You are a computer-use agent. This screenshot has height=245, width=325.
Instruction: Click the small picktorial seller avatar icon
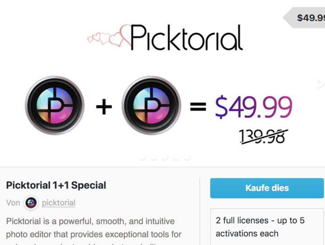[31, 203]
